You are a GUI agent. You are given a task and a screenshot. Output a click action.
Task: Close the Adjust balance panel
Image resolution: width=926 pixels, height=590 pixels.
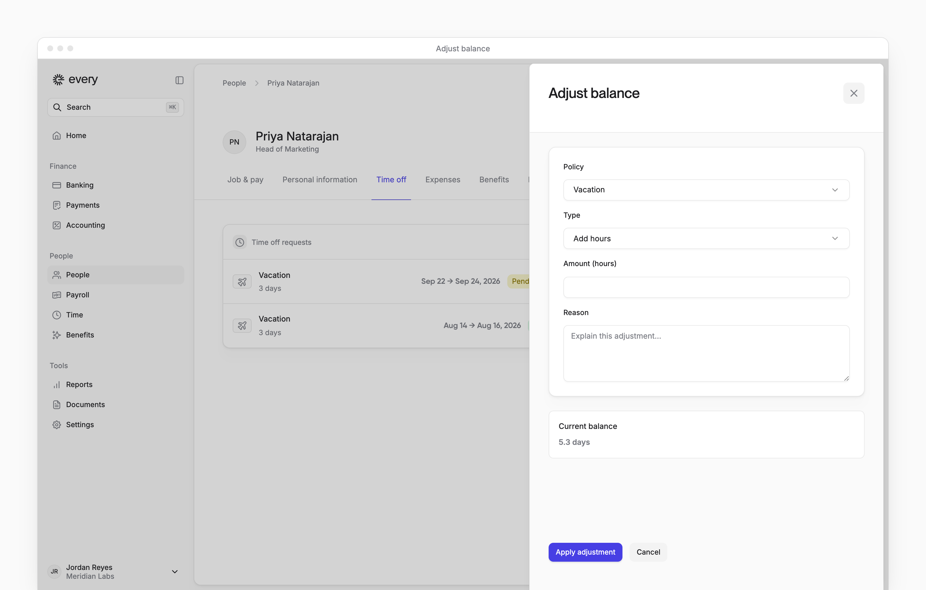point(854,93)
